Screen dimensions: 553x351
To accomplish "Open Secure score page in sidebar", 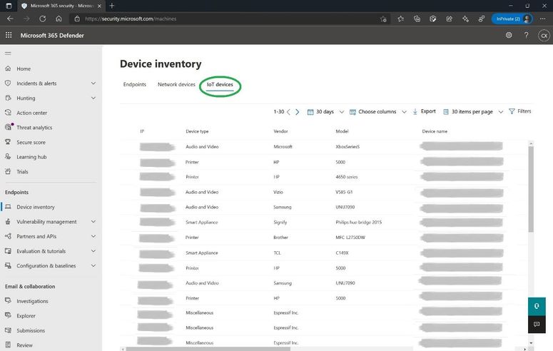I will 31,142.
